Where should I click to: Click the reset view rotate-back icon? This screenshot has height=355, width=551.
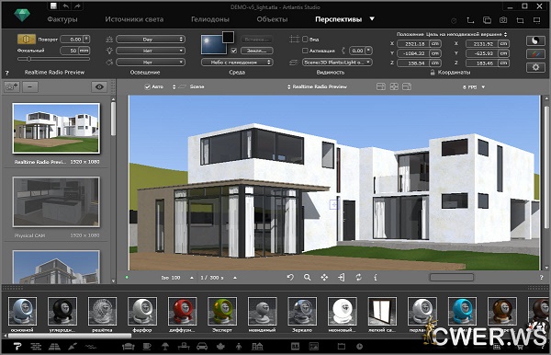(x=290, y=278)
